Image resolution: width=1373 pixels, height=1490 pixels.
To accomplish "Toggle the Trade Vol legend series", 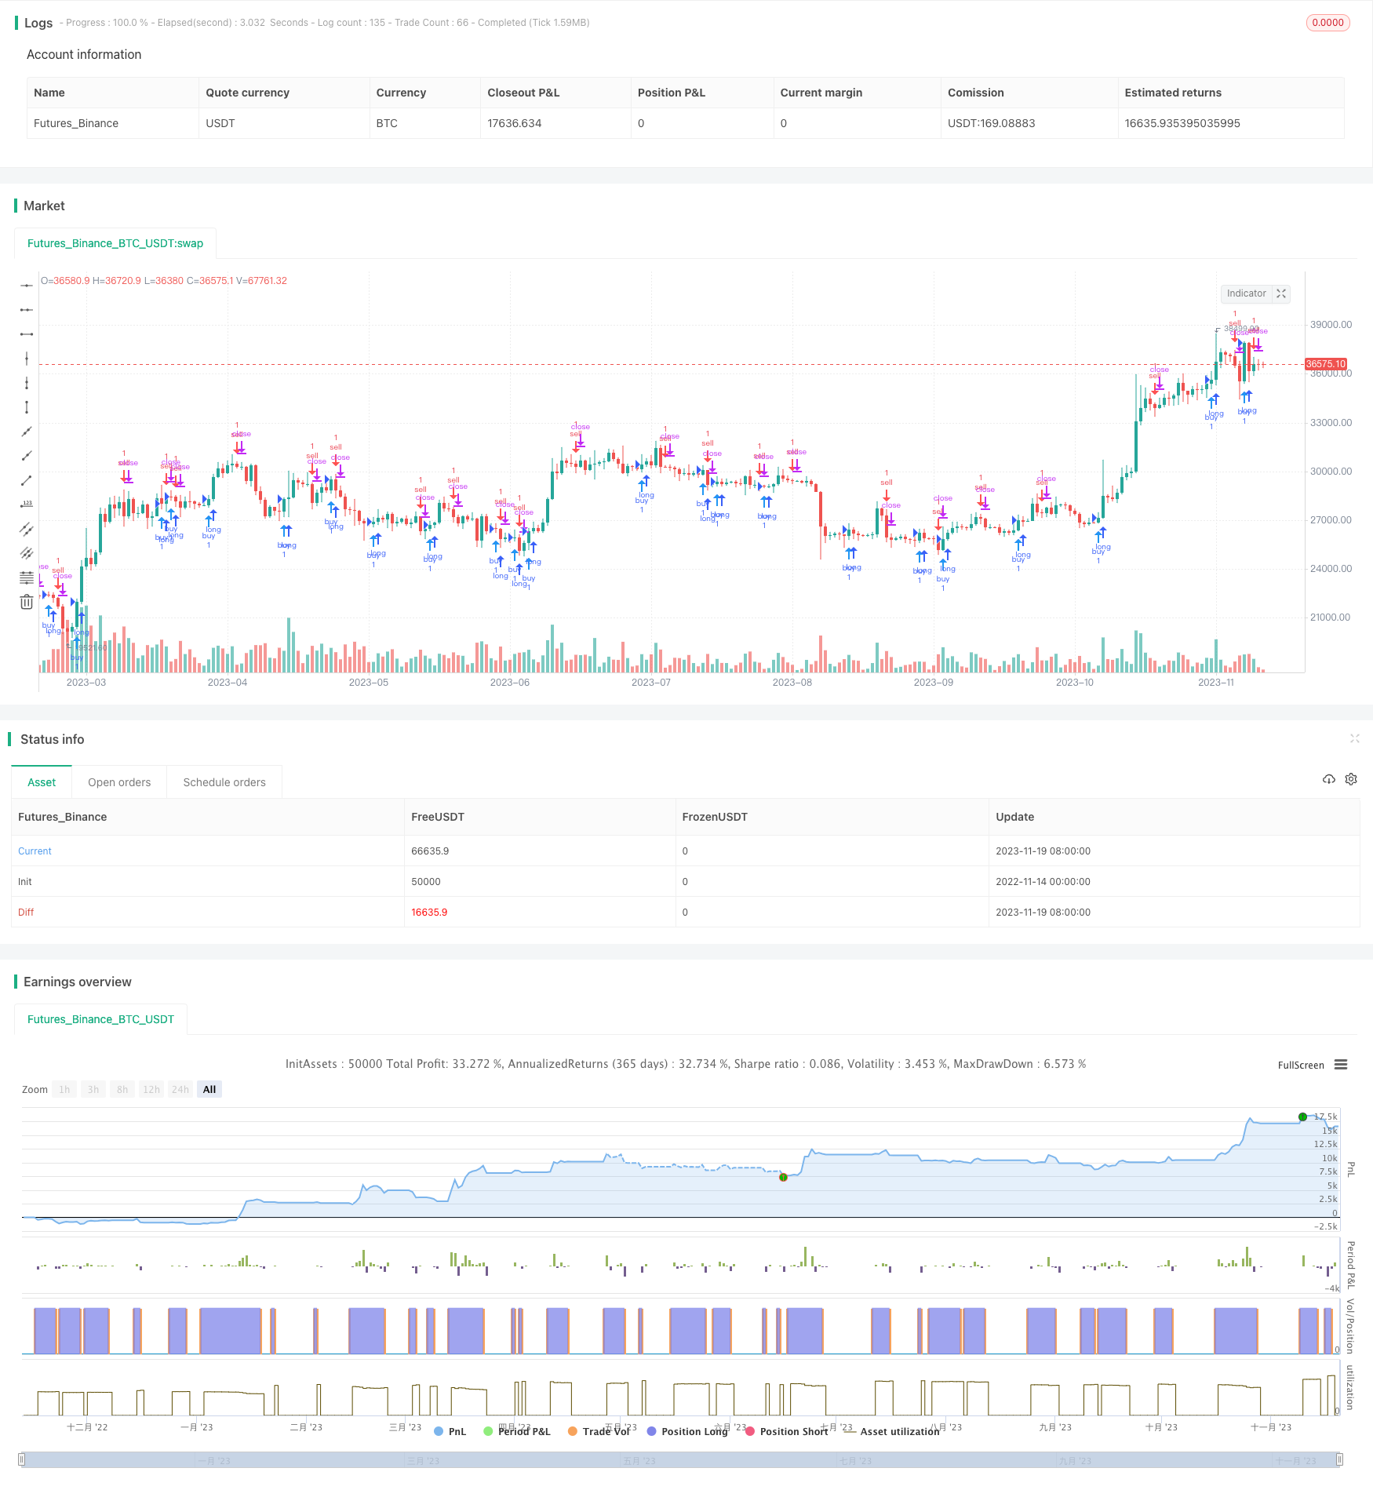I will (x=599, y=1431).
